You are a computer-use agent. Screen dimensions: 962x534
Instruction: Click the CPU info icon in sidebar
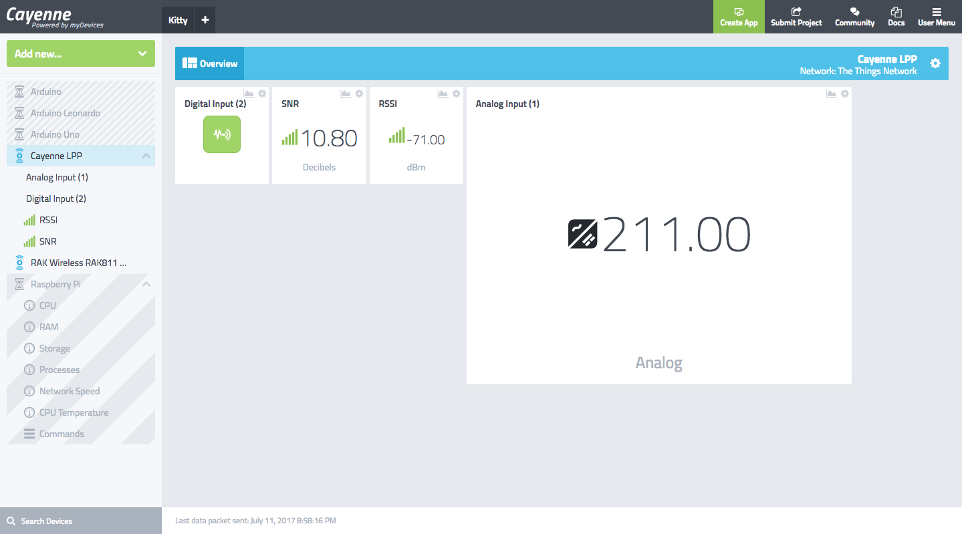point(29,305)
